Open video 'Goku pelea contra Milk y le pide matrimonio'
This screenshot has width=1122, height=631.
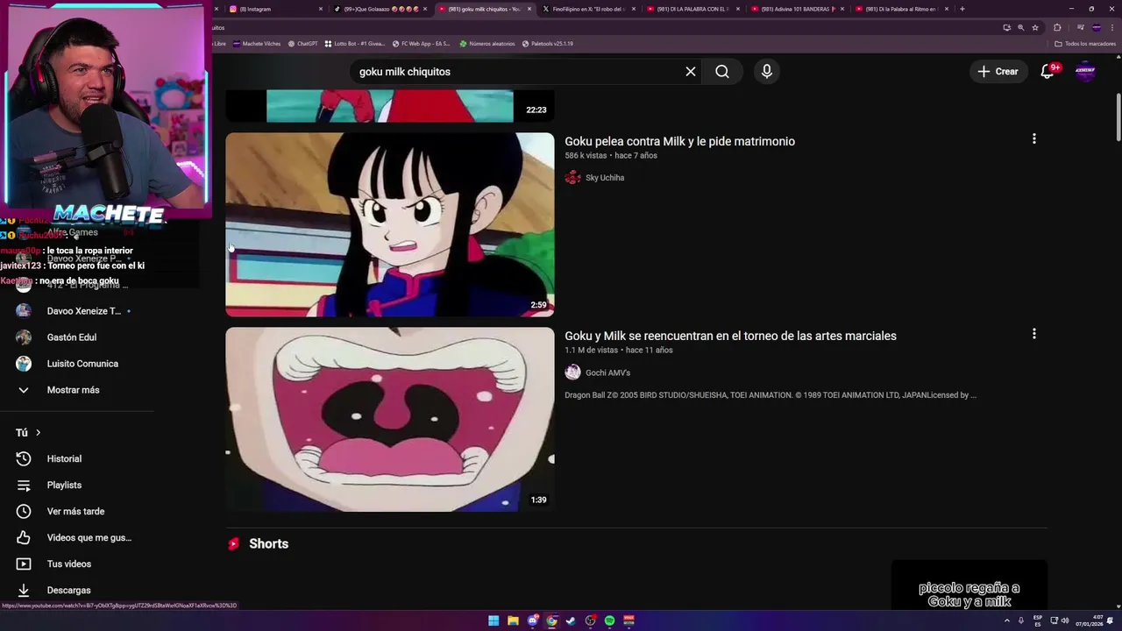pyautogui.click(x=679, y=141)
